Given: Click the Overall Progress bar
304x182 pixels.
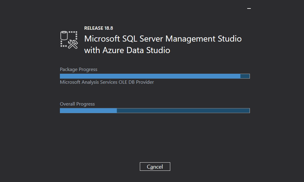Looking at the screenshot, I should (155, 111).
